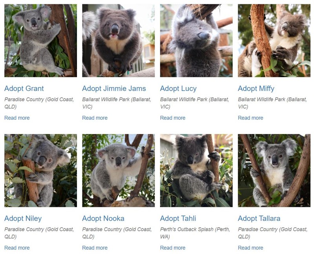Image resolution: width=314 pixels, height=254 pixels.
Task: Open Grant the koala's photo
Action: (x=41, y=40)
